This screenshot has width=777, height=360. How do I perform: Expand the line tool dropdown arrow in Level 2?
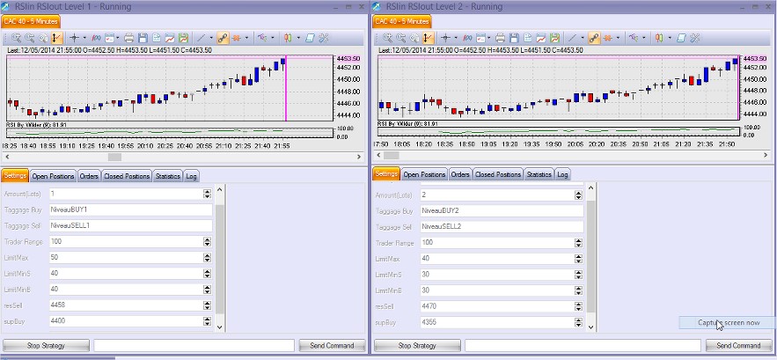583,38
